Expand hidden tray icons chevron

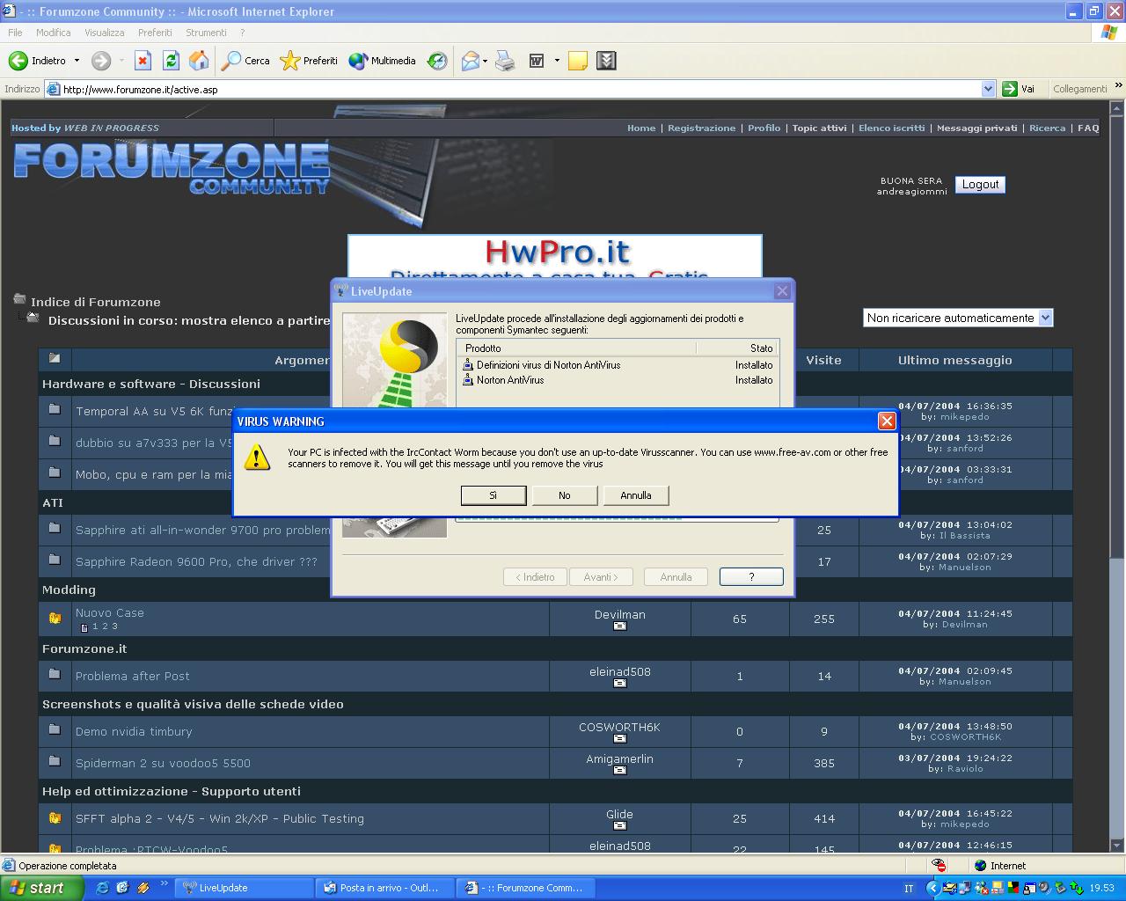(x=933, y=888)
